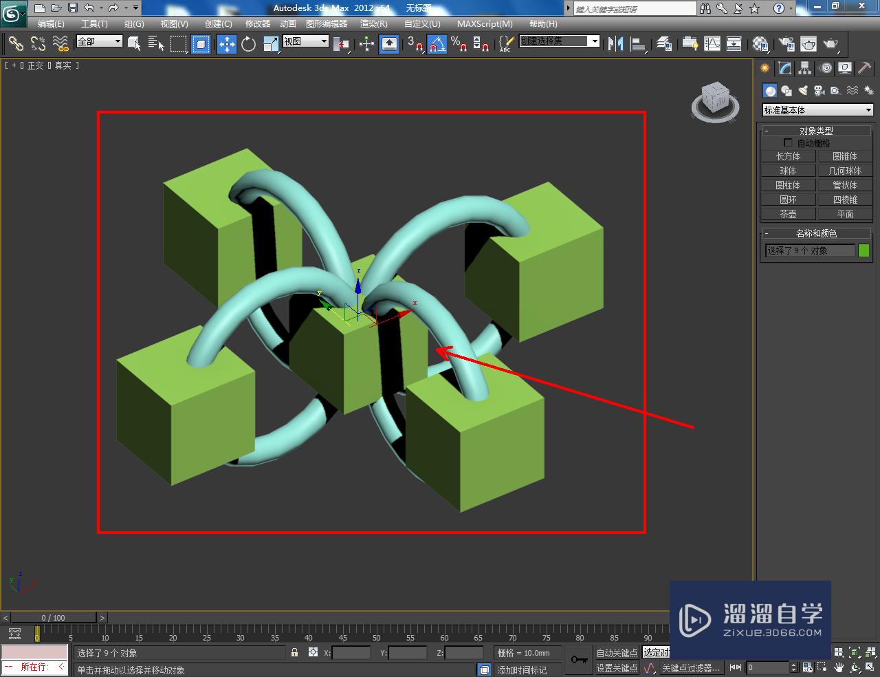Open the 编辑(E) menu
Screen dimensions: 880x677
coord(51,23)
